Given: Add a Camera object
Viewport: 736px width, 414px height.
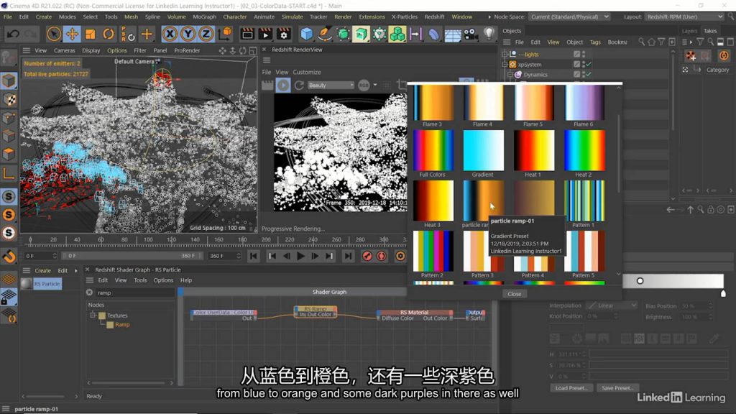Looking at the screenshot, I should point(470,34).
